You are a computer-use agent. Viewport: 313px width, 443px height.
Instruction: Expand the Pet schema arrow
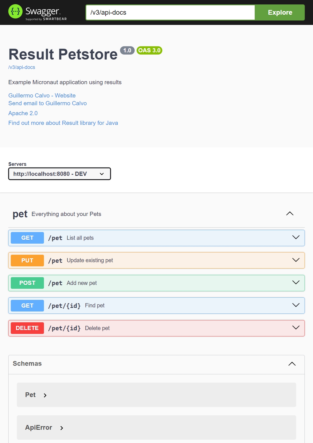coord(45,395)
